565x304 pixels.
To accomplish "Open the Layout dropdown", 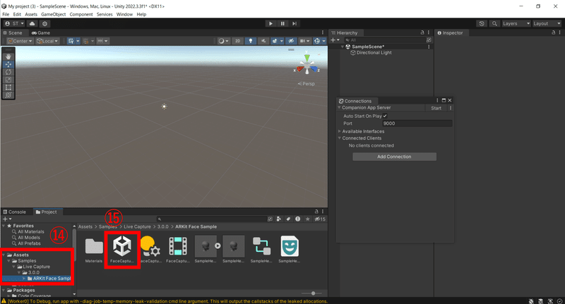I will click(547, 23).
